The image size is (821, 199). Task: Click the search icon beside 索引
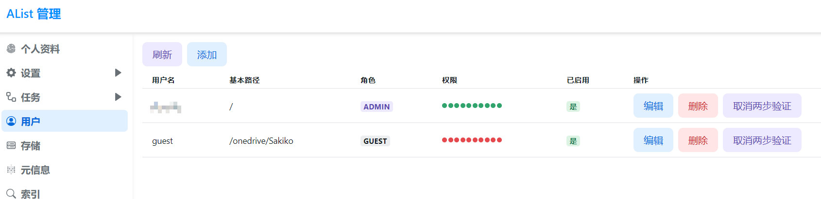(11, 194)
